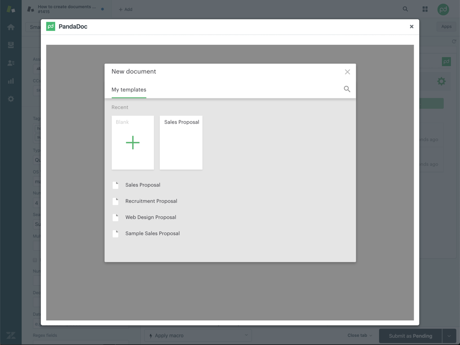Click the Submit as Pending button
The height and width of the screenshot is (345, 460).
pyautogui.click(x=410, y=336)
